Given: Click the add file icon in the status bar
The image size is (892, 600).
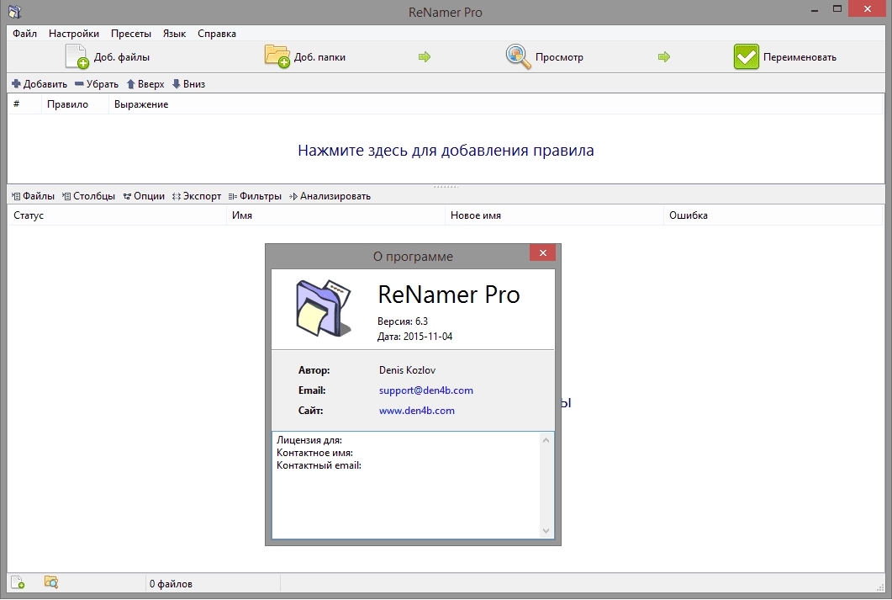Looking at the screenshot, I should (18, 582).
